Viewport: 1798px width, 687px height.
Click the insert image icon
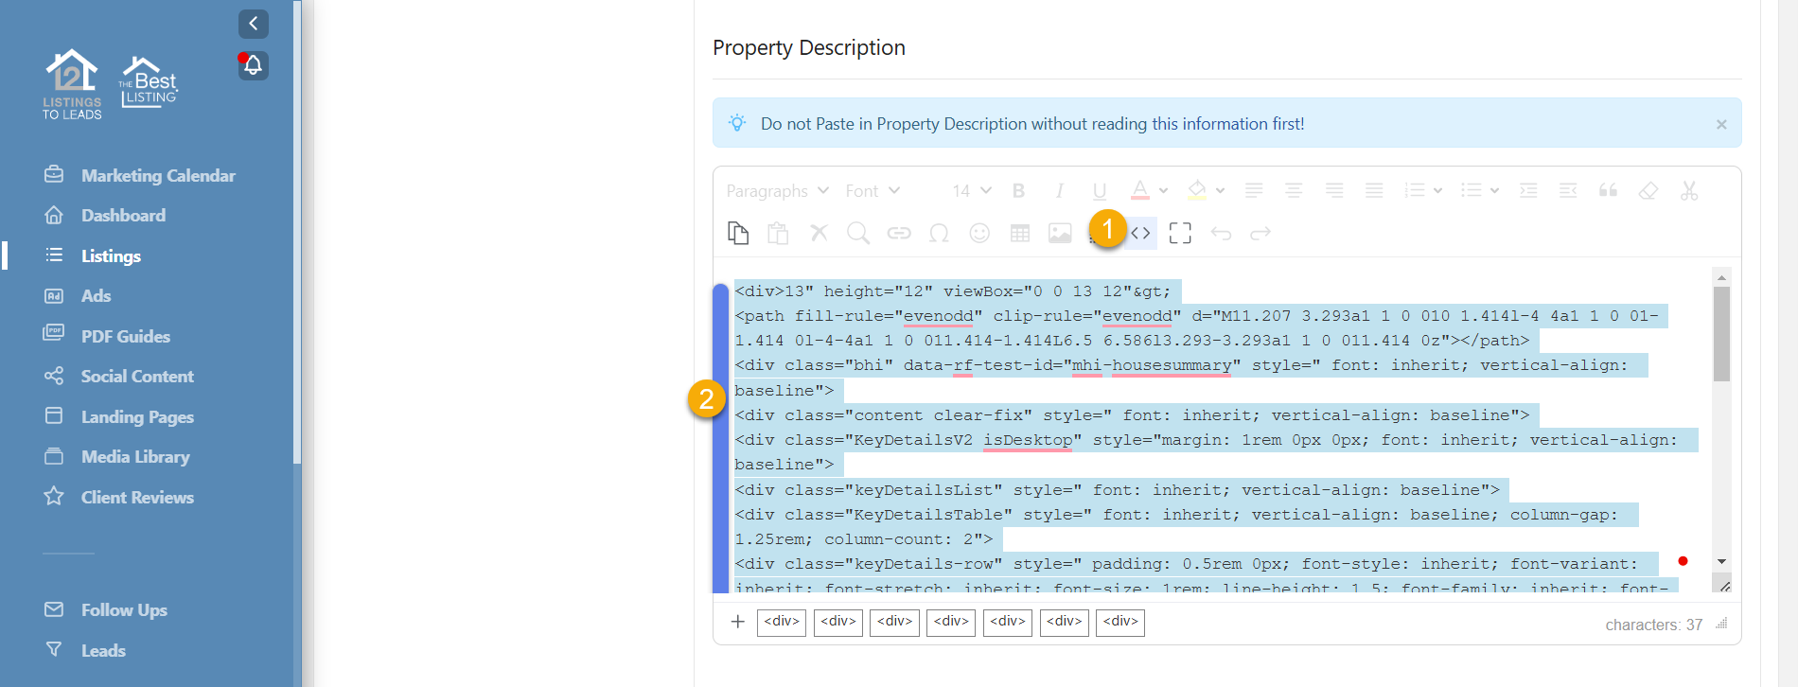[1060, 233]
